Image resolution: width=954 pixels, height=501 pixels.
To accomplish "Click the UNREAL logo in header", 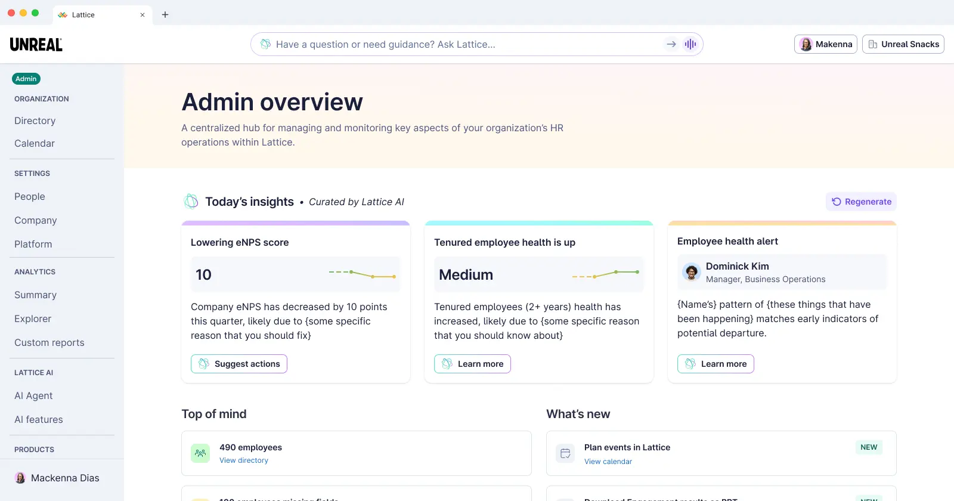I will (x=36, y=44).
